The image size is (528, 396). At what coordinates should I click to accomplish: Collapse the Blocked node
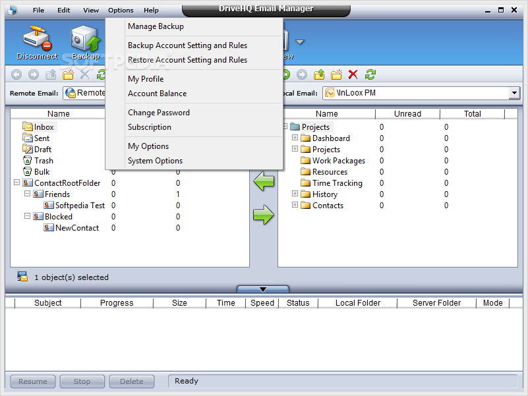click(x=27, y=216)
